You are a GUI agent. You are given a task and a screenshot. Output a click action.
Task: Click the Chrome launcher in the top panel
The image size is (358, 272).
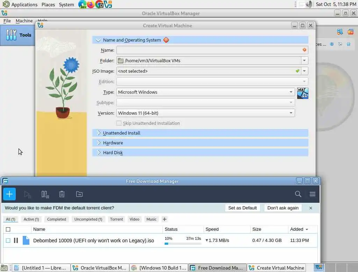[x=99, y=4]
